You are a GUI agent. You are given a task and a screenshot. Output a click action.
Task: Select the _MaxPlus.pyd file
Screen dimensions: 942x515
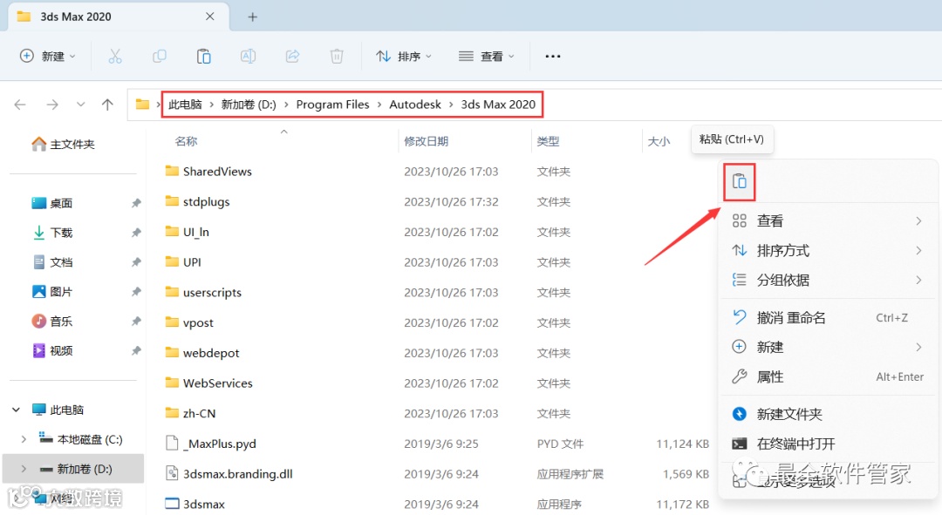tap(210, 444)
